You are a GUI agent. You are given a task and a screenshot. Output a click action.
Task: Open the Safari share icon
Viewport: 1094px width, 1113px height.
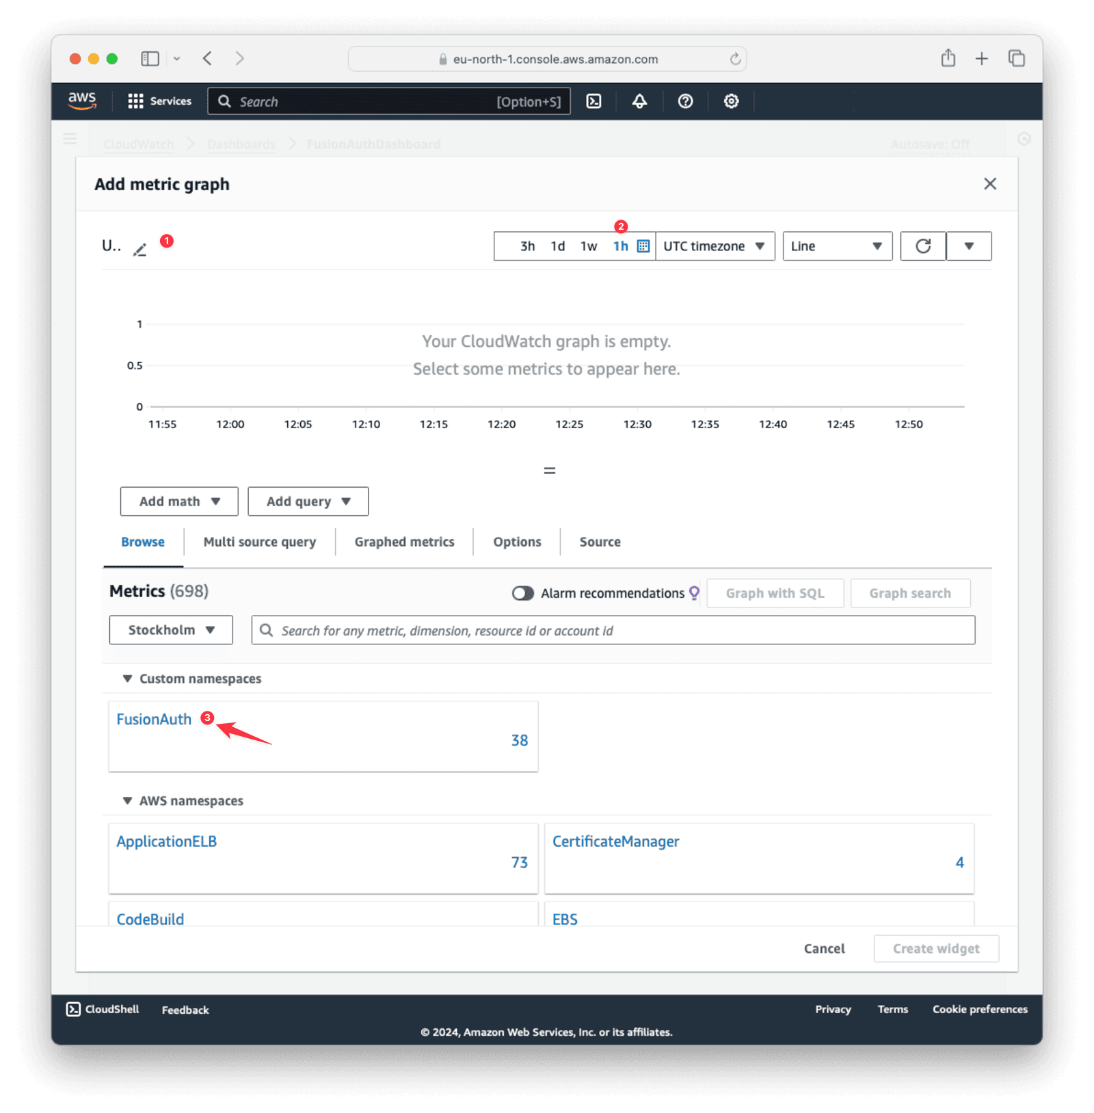coord(948,58)
